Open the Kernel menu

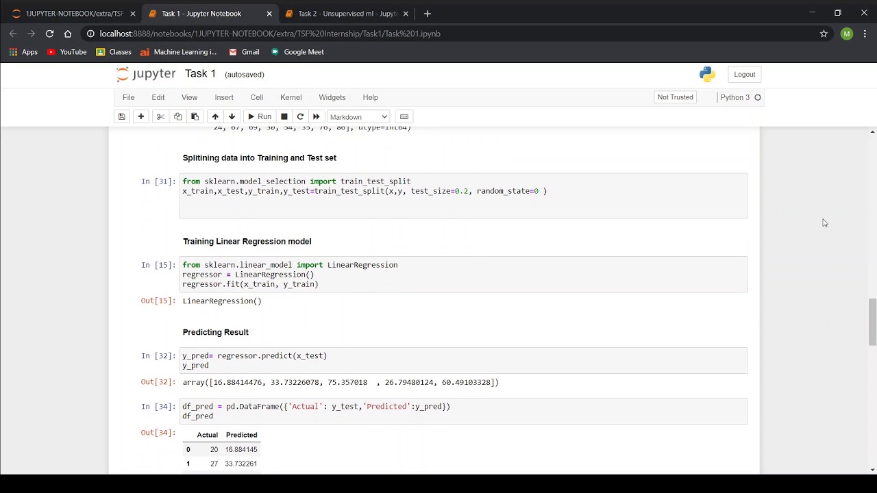point(291,97)
